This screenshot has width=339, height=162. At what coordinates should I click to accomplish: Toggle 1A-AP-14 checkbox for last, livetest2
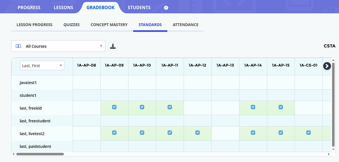click(253, 133)
